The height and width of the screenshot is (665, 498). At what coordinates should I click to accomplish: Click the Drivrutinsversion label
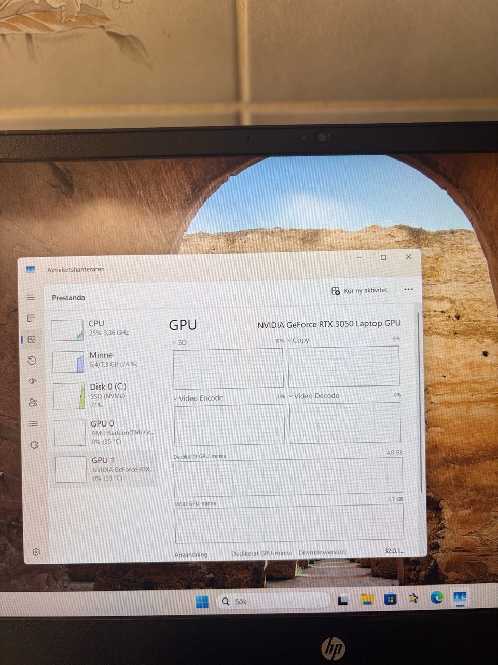pos(322,552)
